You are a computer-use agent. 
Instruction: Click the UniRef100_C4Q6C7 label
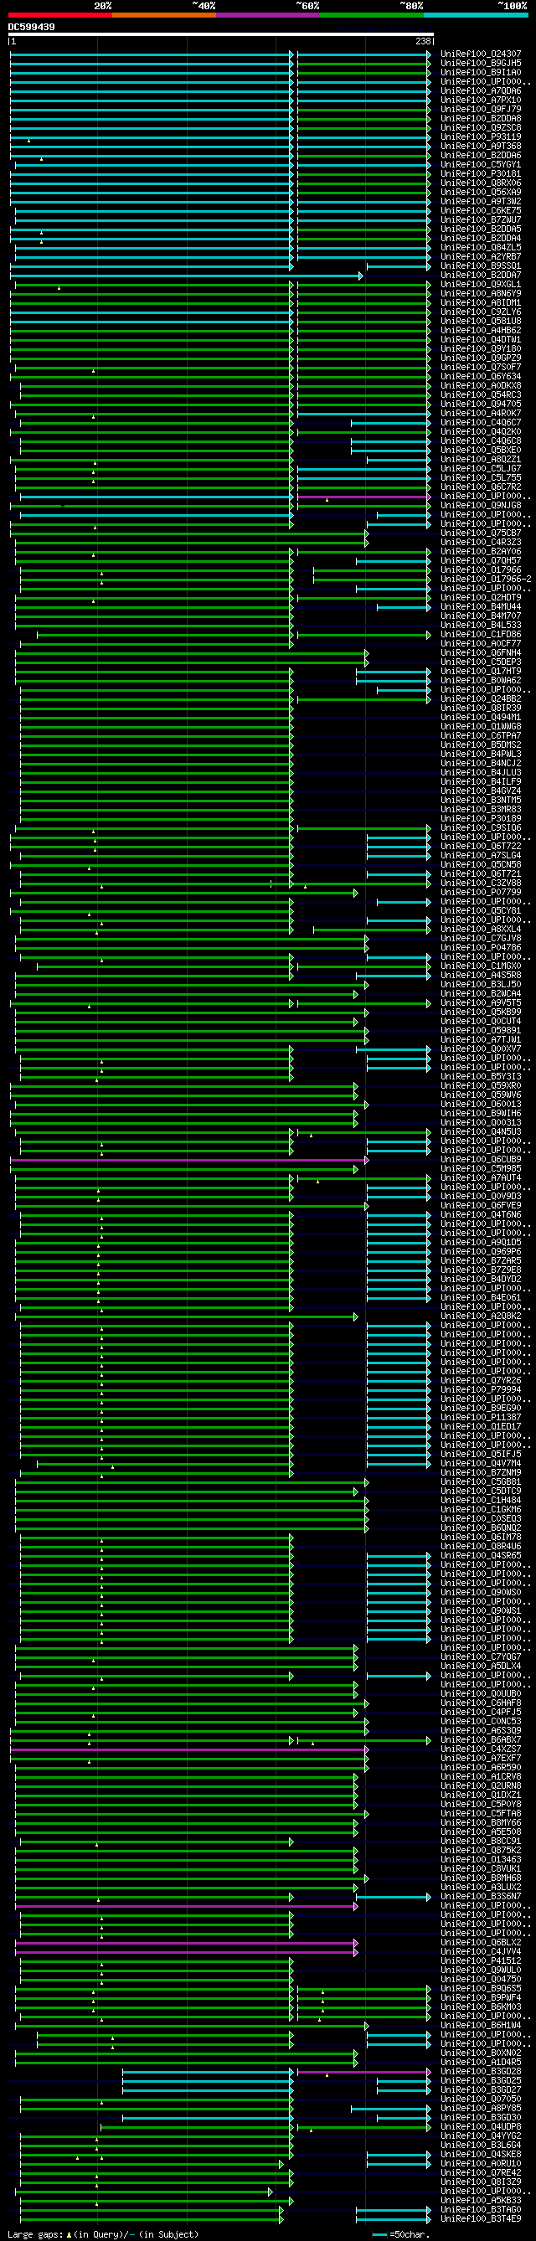pyautogui.click(x=482, y=423)
